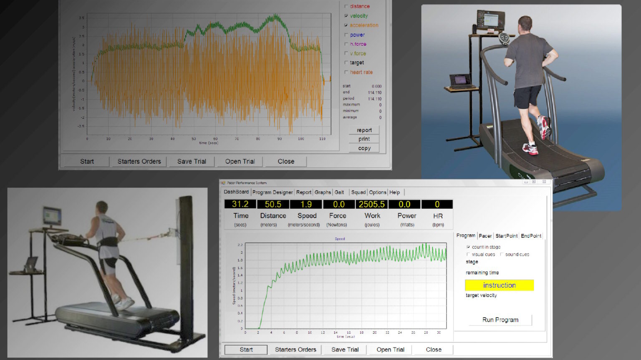Screen dimensions: 641x360
Task: Open the Squad tab
Action: (x=358, y=192)
